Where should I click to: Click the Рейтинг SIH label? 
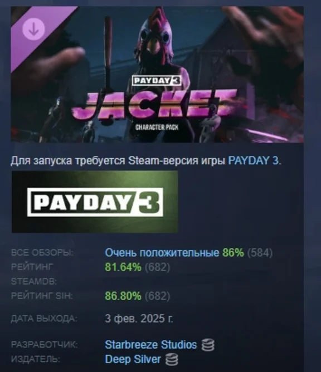42,296
